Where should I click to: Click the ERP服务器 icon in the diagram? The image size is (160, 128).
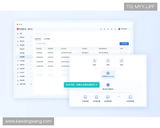(97, 97)
